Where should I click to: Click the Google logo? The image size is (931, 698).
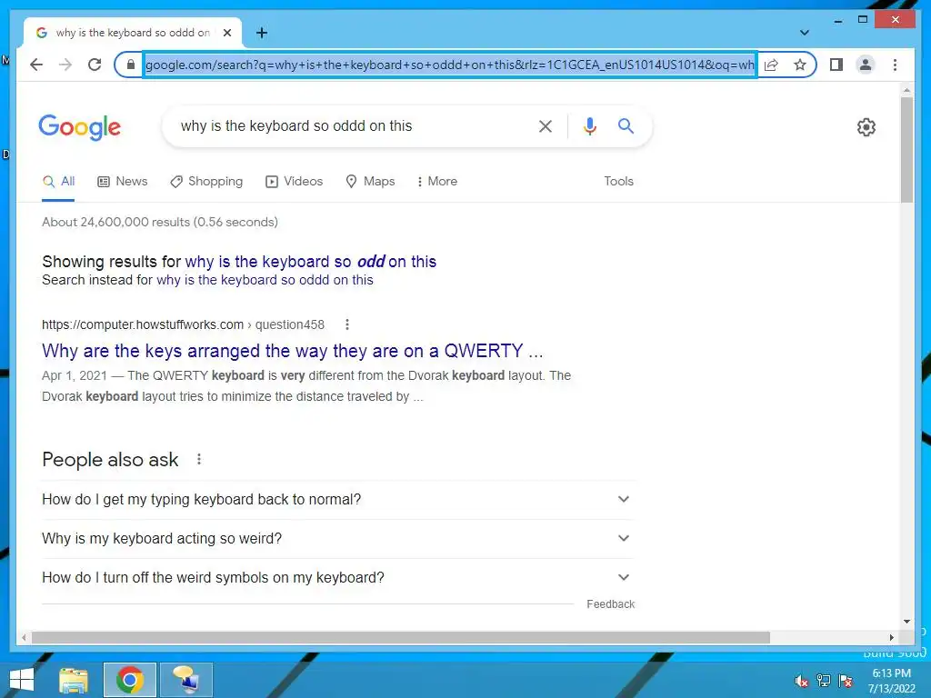pos(80,127)
